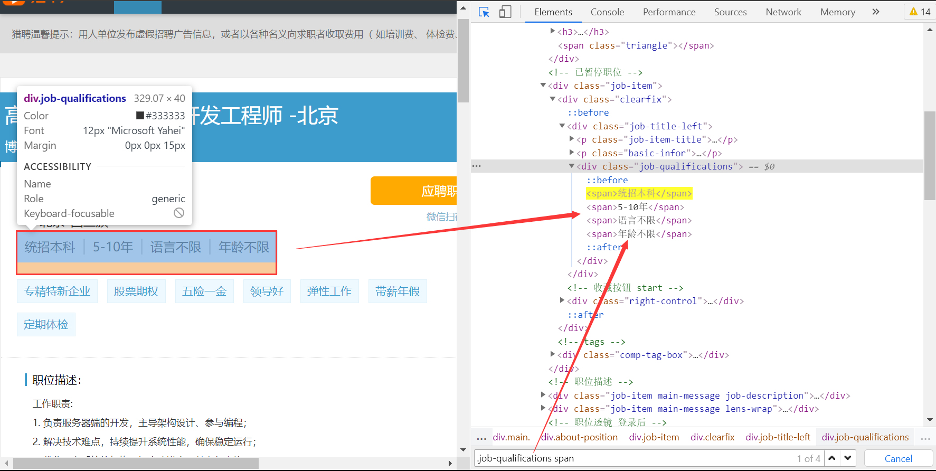The height and width of the screenshot is (471, 936).
Task: Click the 带薪年假 tag
Action: click(x=398, y=291)
